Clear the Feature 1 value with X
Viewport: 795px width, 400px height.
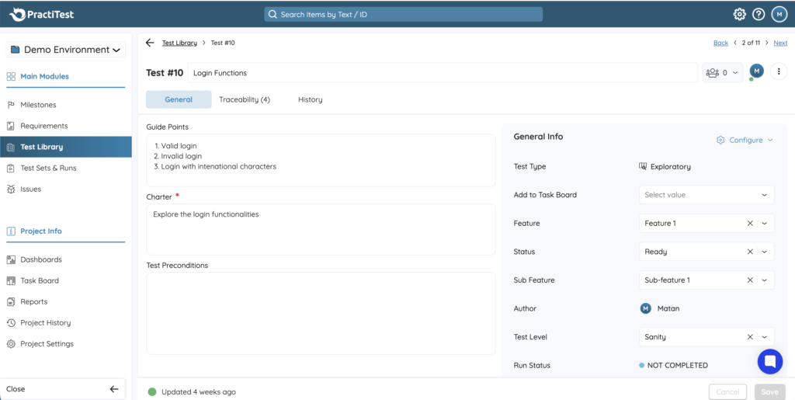[750, 224]
